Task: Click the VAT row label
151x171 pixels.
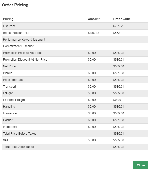Action: (x=6, y=140)
